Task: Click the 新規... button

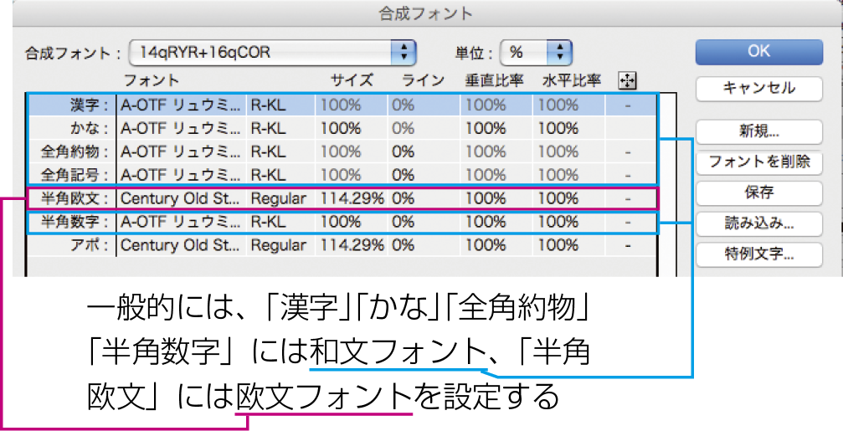Action: (x=758, y=132)
